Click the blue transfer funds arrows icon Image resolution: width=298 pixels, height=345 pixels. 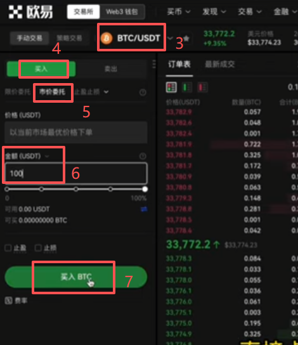coord(144,209)
